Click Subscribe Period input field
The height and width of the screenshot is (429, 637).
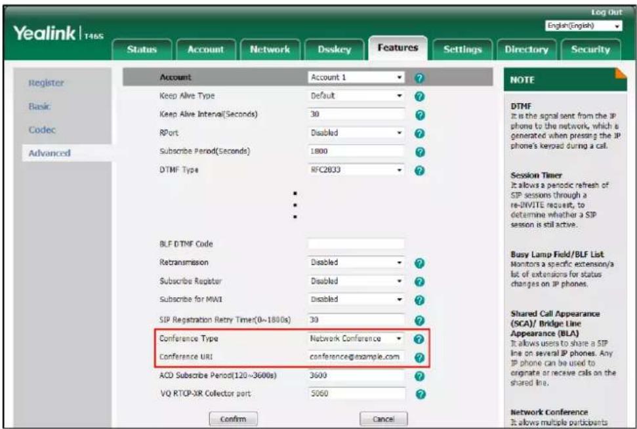tap(356, 151)
